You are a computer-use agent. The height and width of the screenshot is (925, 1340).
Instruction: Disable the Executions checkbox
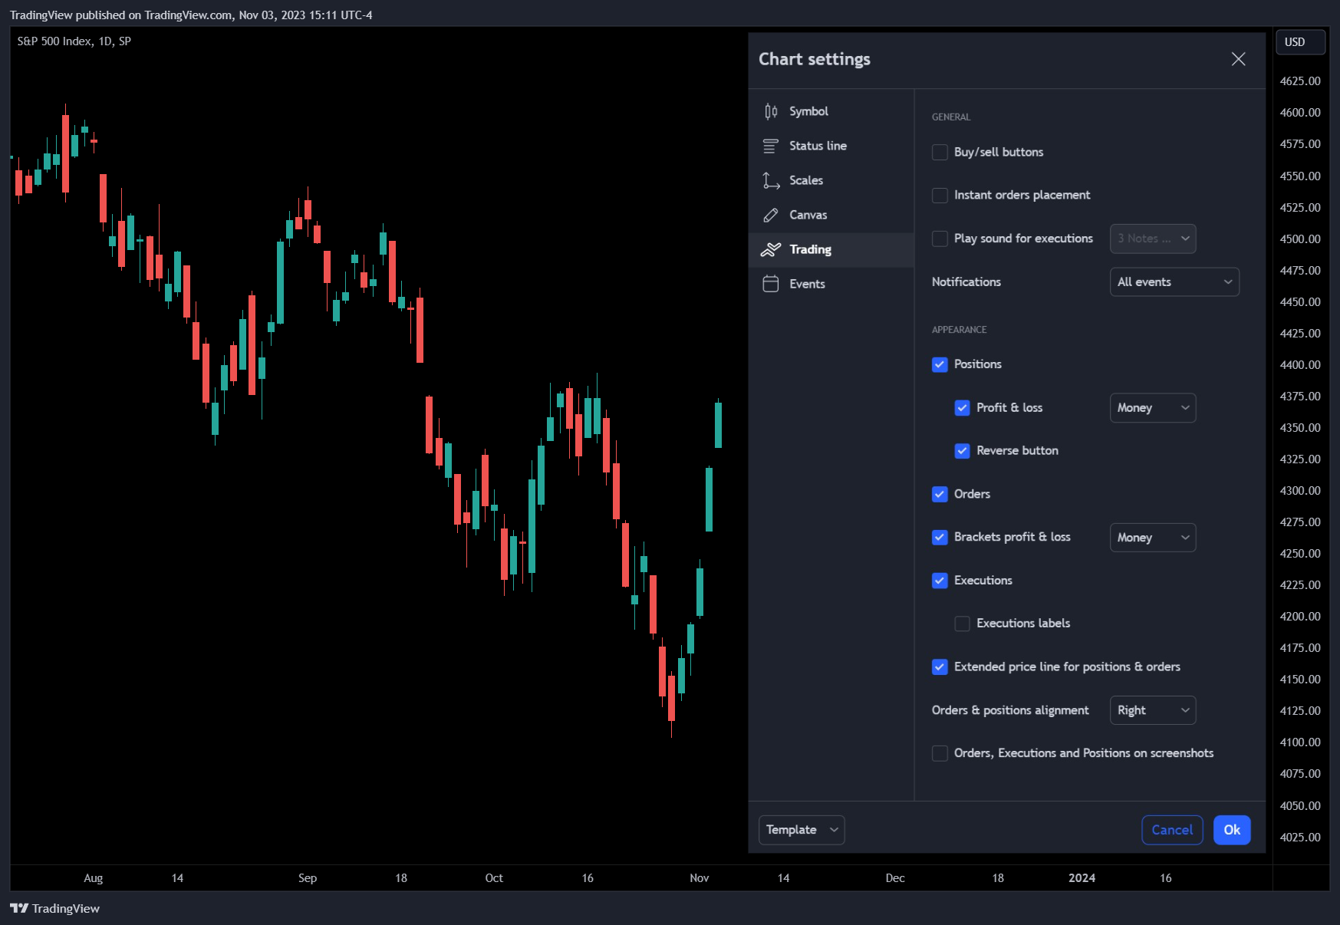940,581
